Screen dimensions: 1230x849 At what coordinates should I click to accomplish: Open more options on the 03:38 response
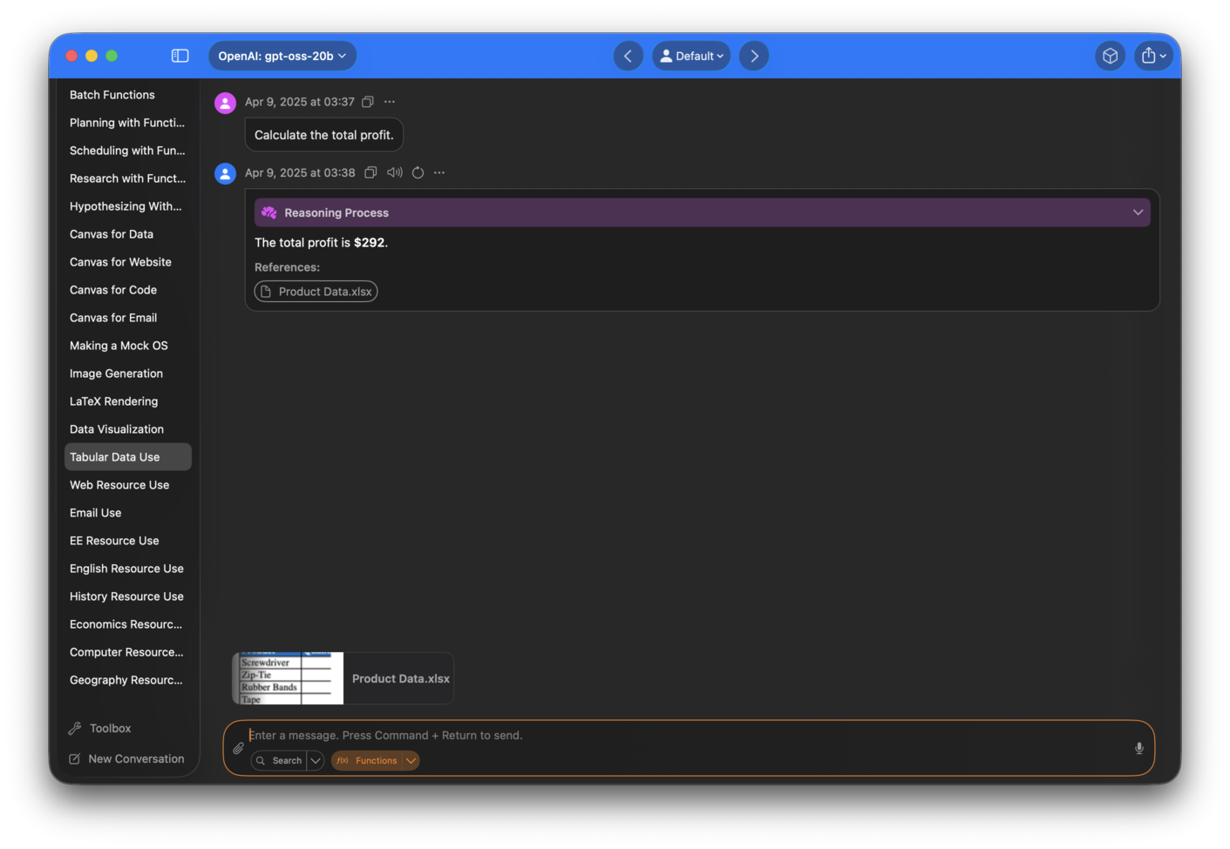[439, 172]
